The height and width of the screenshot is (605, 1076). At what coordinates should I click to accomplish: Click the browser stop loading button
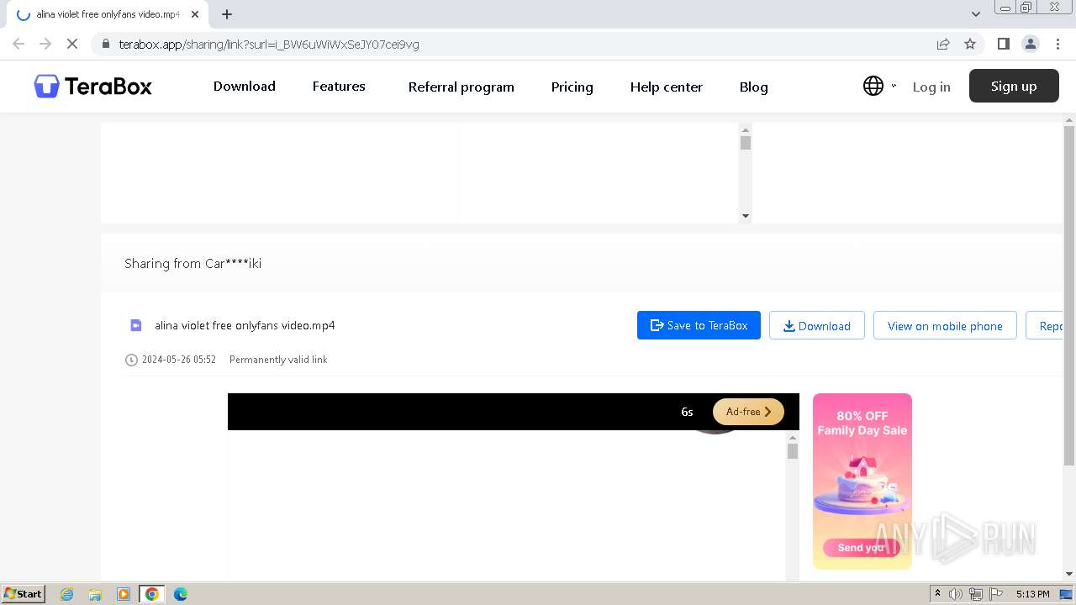(72, 44)
